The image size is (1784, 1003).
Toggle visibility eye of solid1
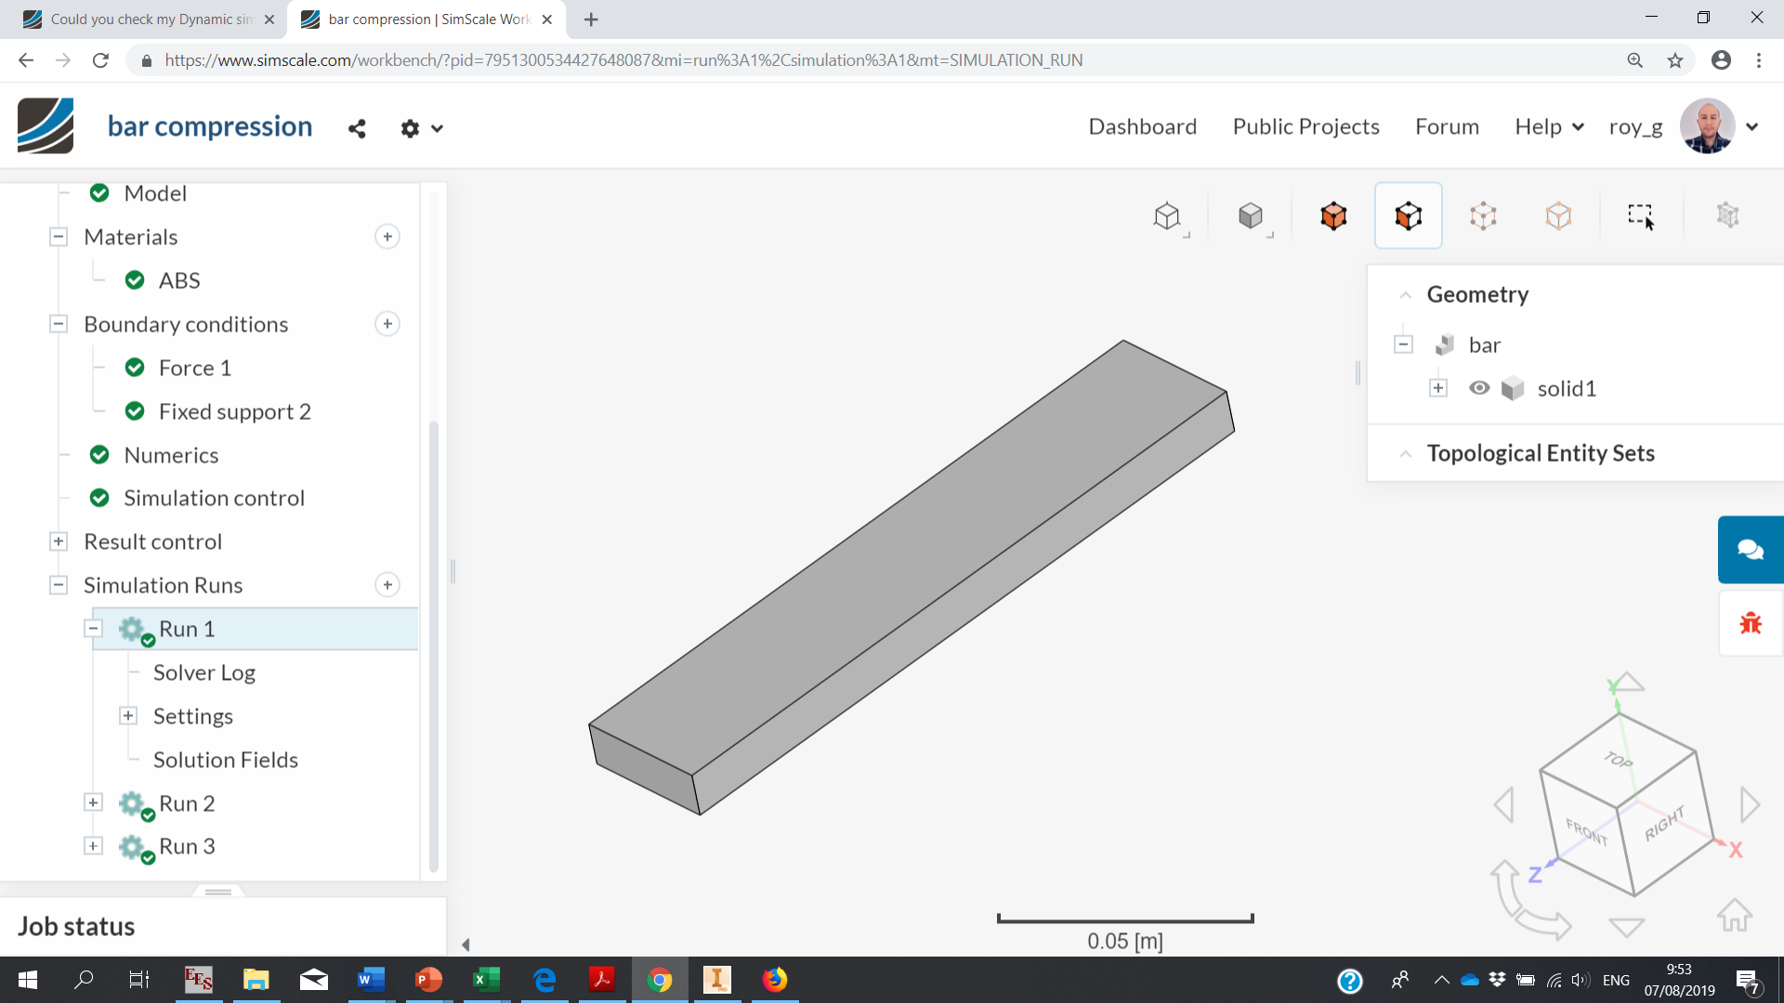[x=1479, y=388]
